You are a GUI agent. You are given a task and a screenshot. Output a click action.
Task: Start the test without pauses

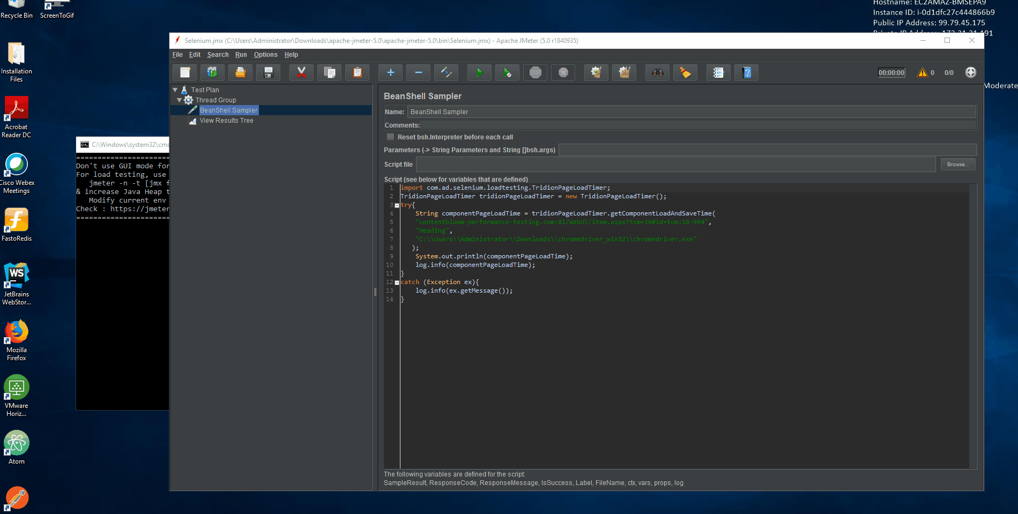pyautogui.click(x=507, y=72)
